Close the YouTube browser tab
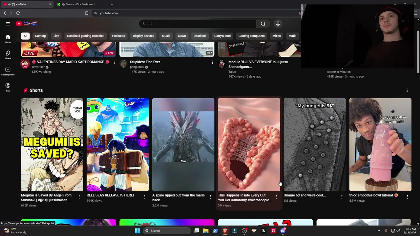This screenshot has width=420, height=236. [50, 4]
